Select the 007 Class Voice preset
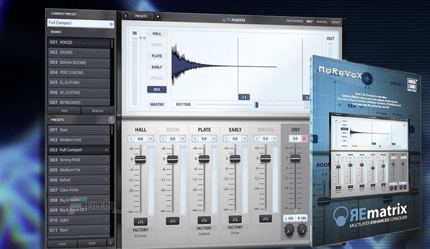The width and height of the screenshot is (430, 249). [x=79, y=190]
